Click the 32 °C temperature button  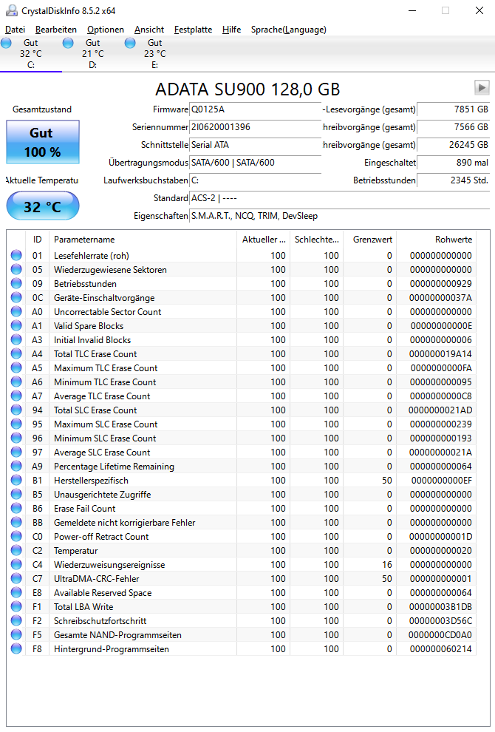click(42, 206)
